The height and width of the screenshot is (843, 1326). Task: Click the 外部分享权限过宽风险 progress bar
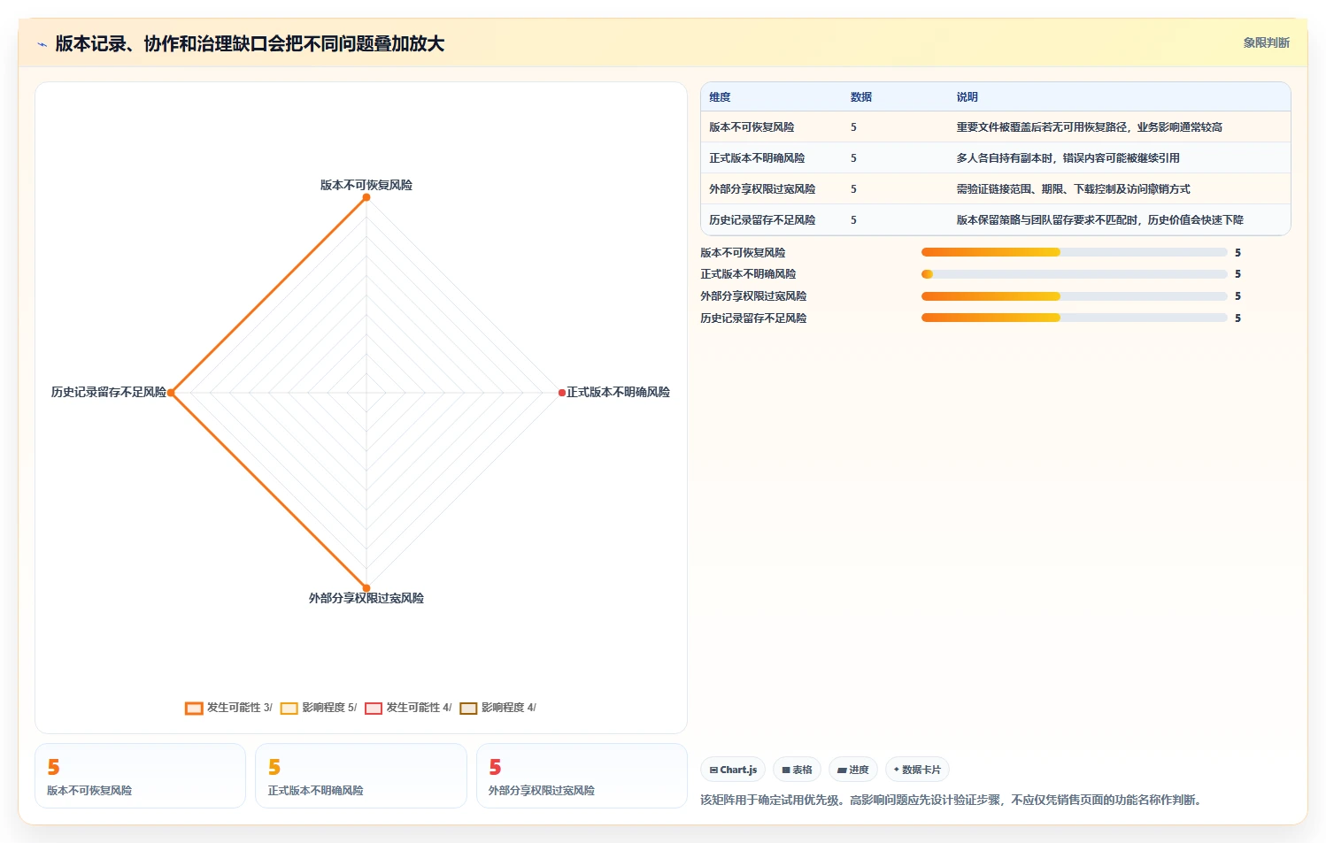coord(1075,296)
